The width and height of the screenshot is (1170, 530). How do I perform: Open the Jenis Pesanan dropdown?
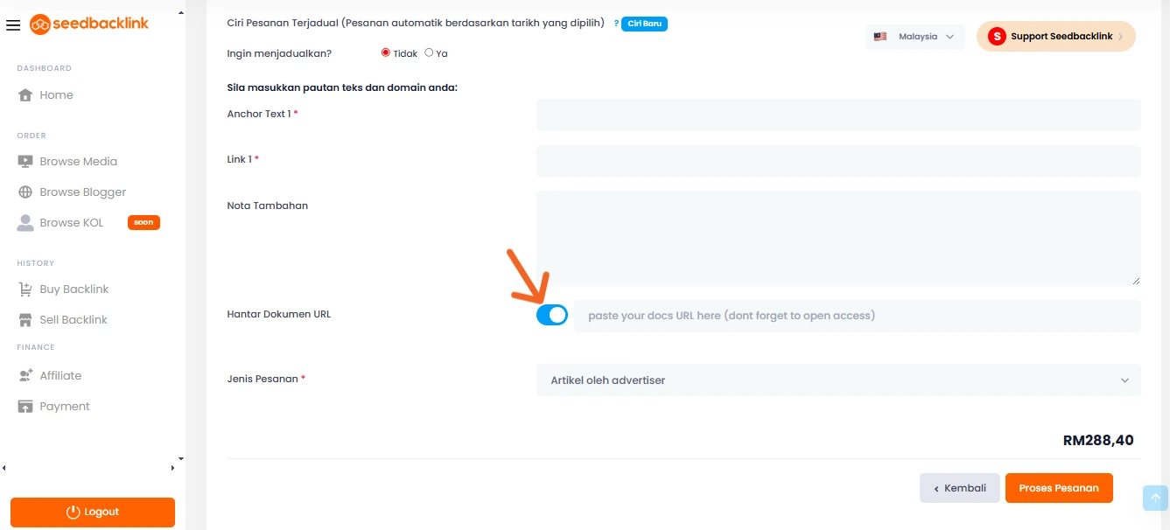pyautogui.click(x=837, y=380)
